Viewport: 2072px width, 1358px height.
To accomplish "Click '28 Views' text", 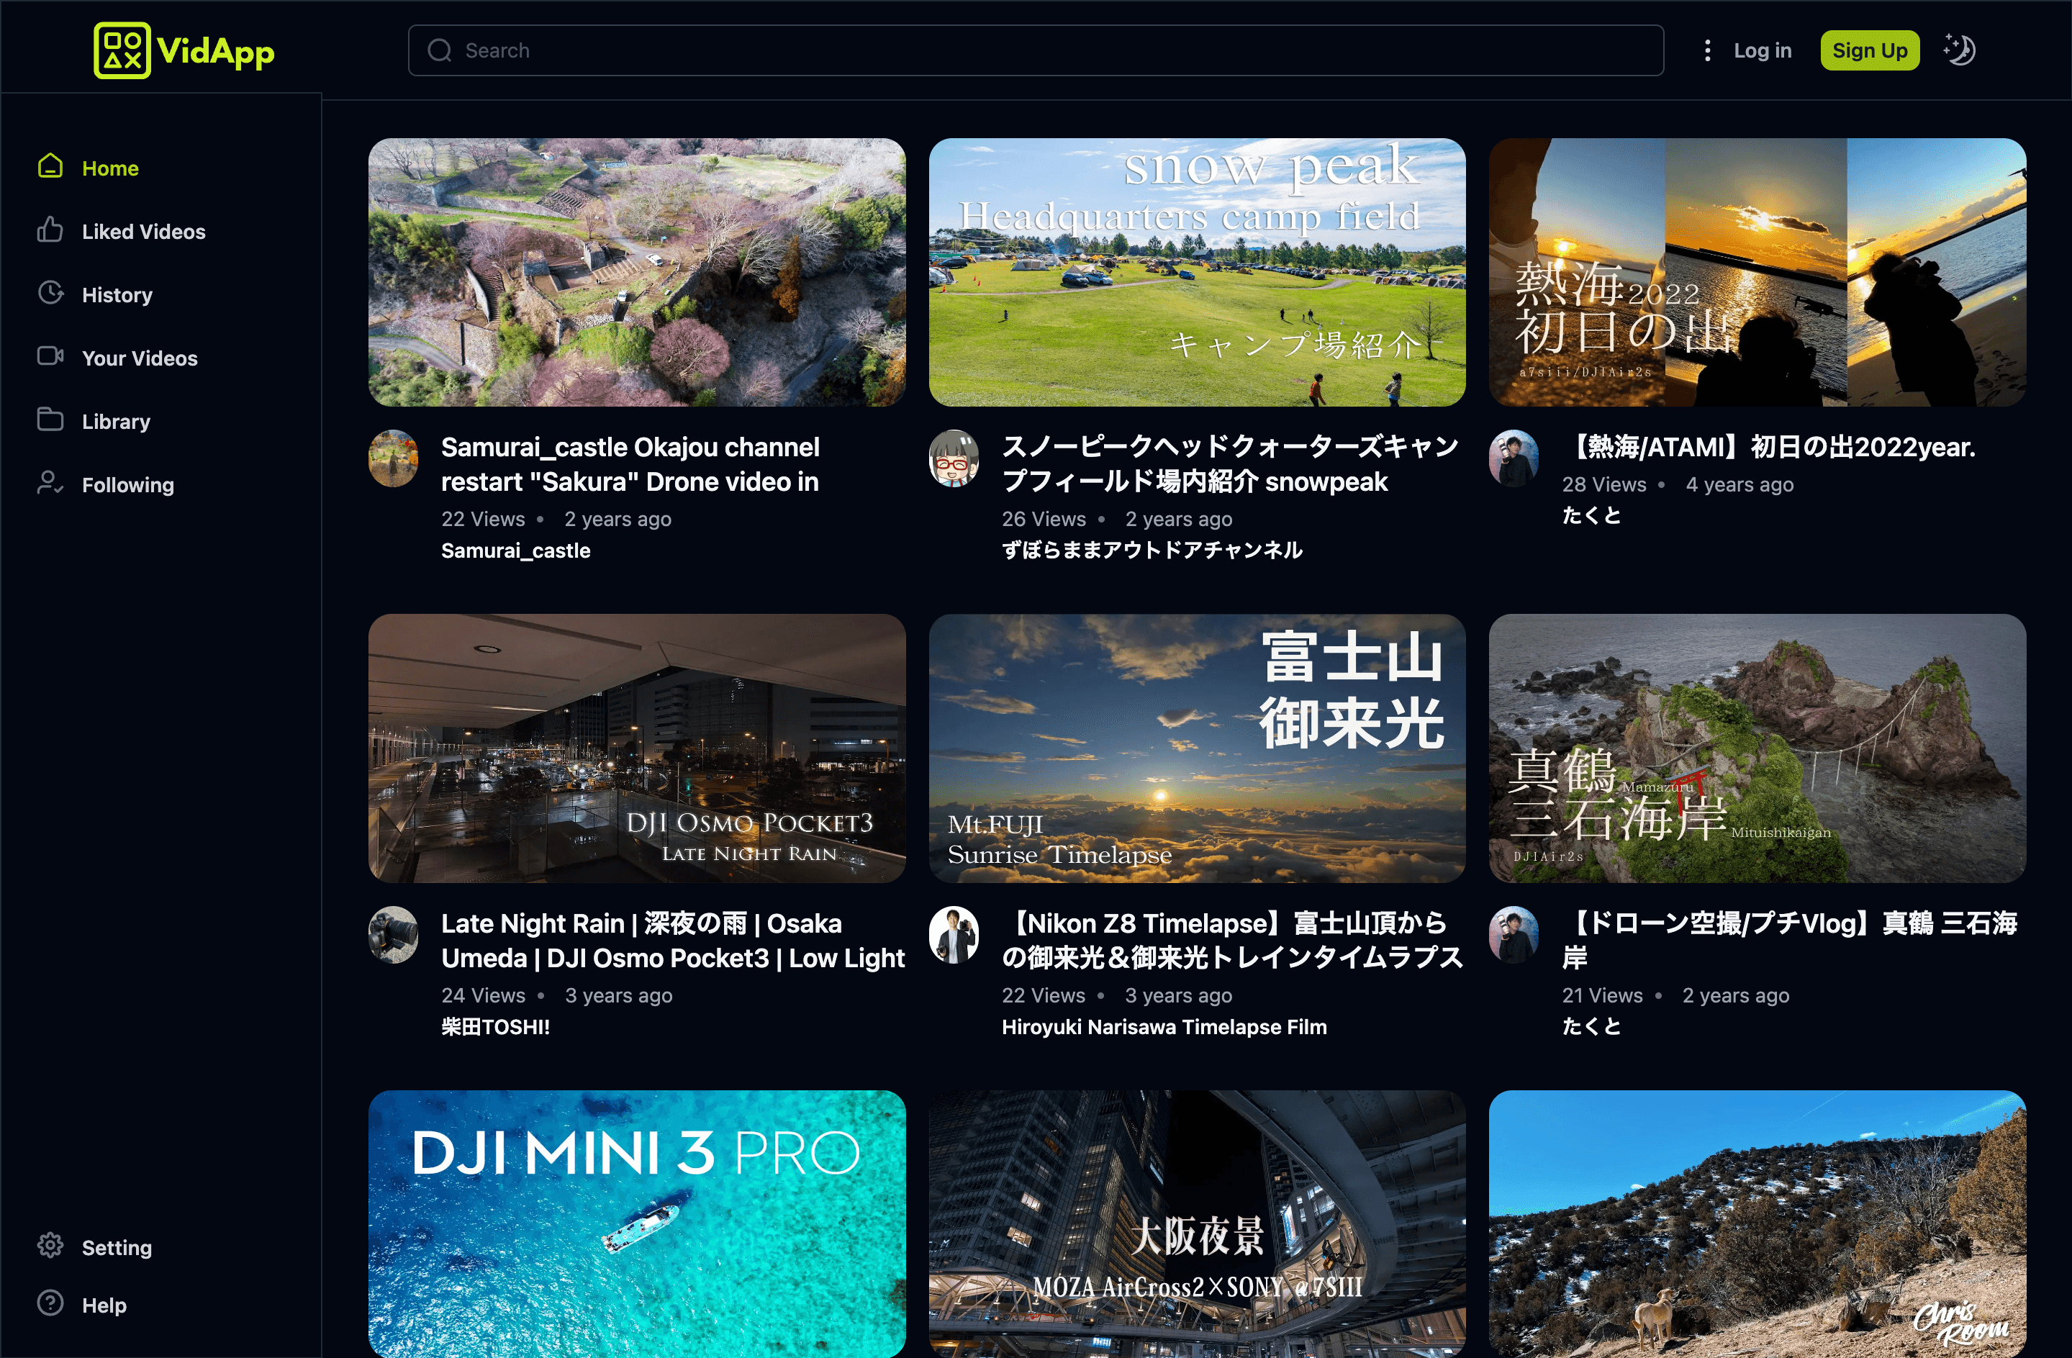I will (1603, 484).
